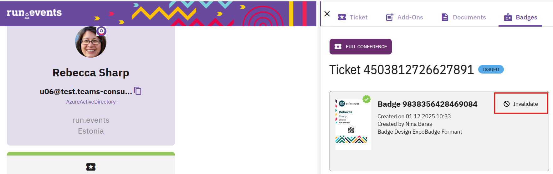Open the AzureActiveDirectory link
The width and height of the screenshot is (553, 174).
click(x=91, y=102)
